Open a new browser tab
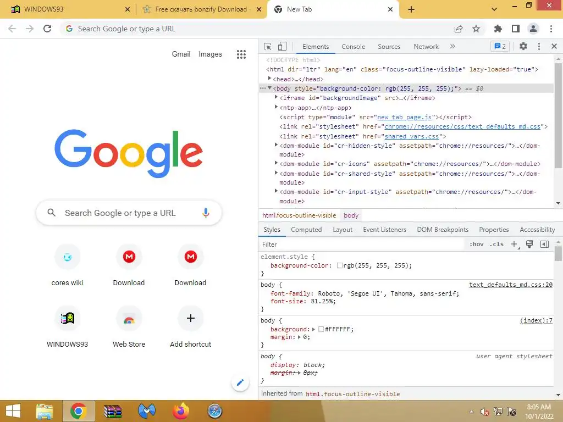 411,10
